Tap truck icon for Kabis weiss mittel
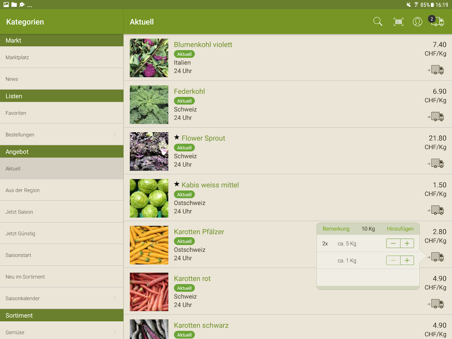The width and height of the screenshot is (452, 339). click(x=436, y=210)
